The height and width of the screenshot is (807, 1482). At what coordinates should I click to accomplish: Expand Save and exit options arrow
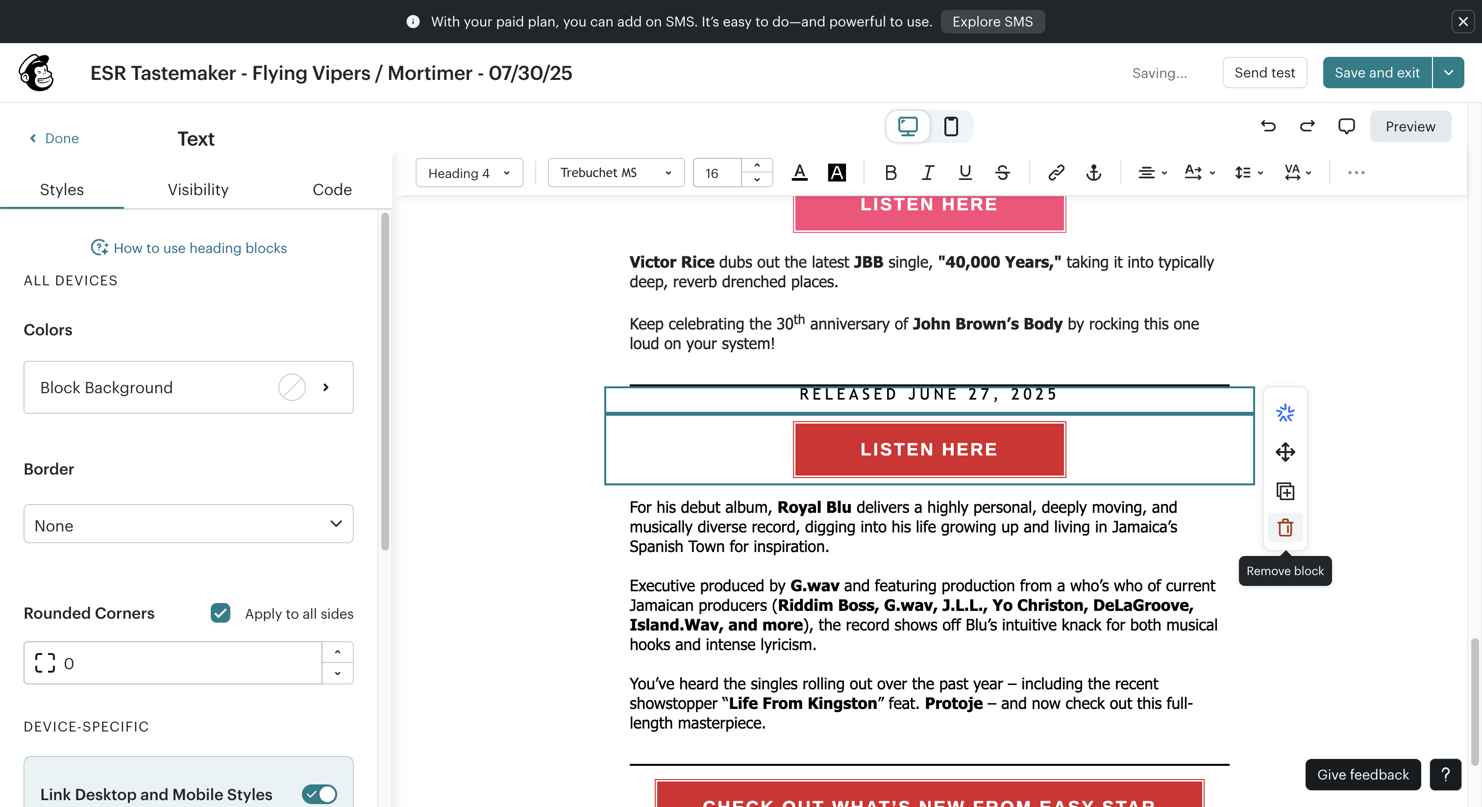point(1448,73)
